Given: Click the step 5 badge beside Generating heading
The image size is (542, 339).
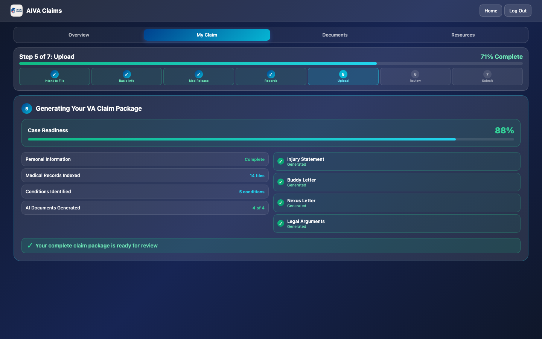Looking at the screenshot, I should (27, 108).
